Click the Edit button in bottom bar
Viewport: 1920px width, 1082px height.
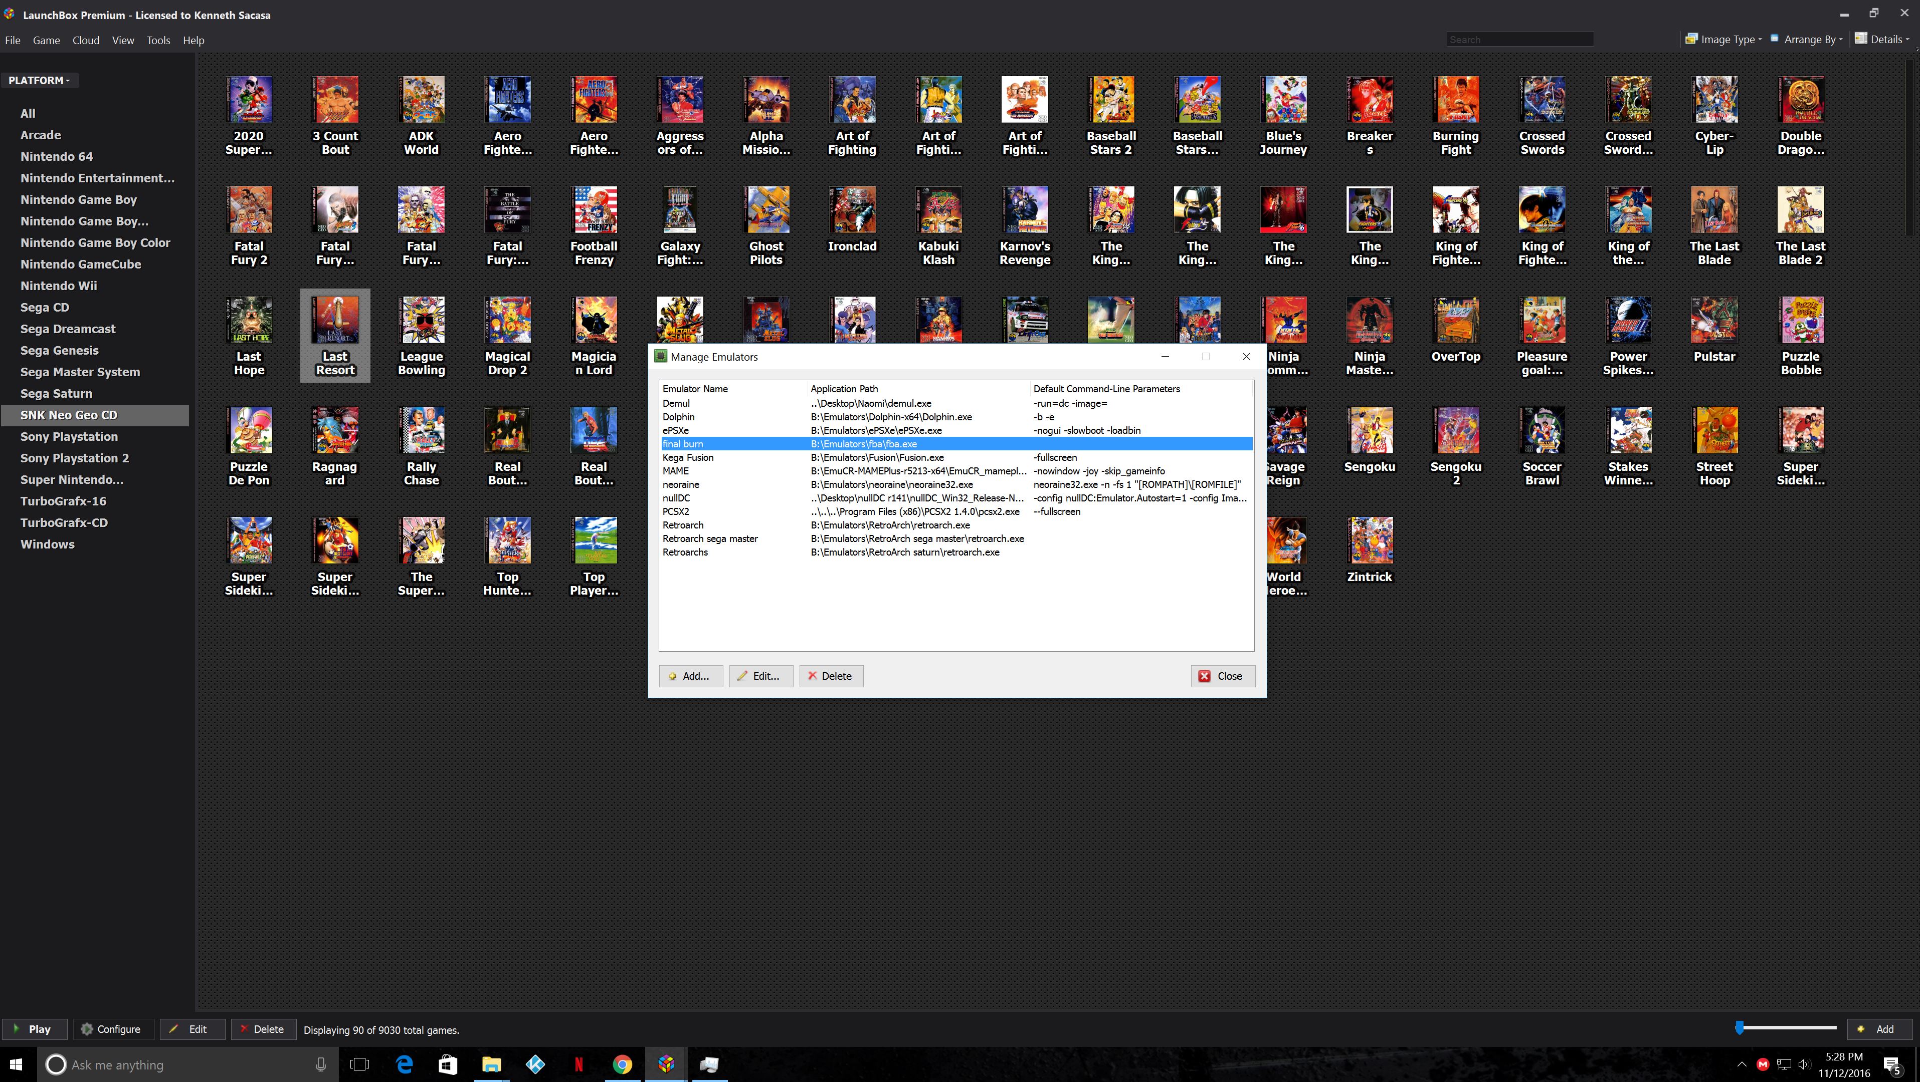click(x=193, y=1029)
